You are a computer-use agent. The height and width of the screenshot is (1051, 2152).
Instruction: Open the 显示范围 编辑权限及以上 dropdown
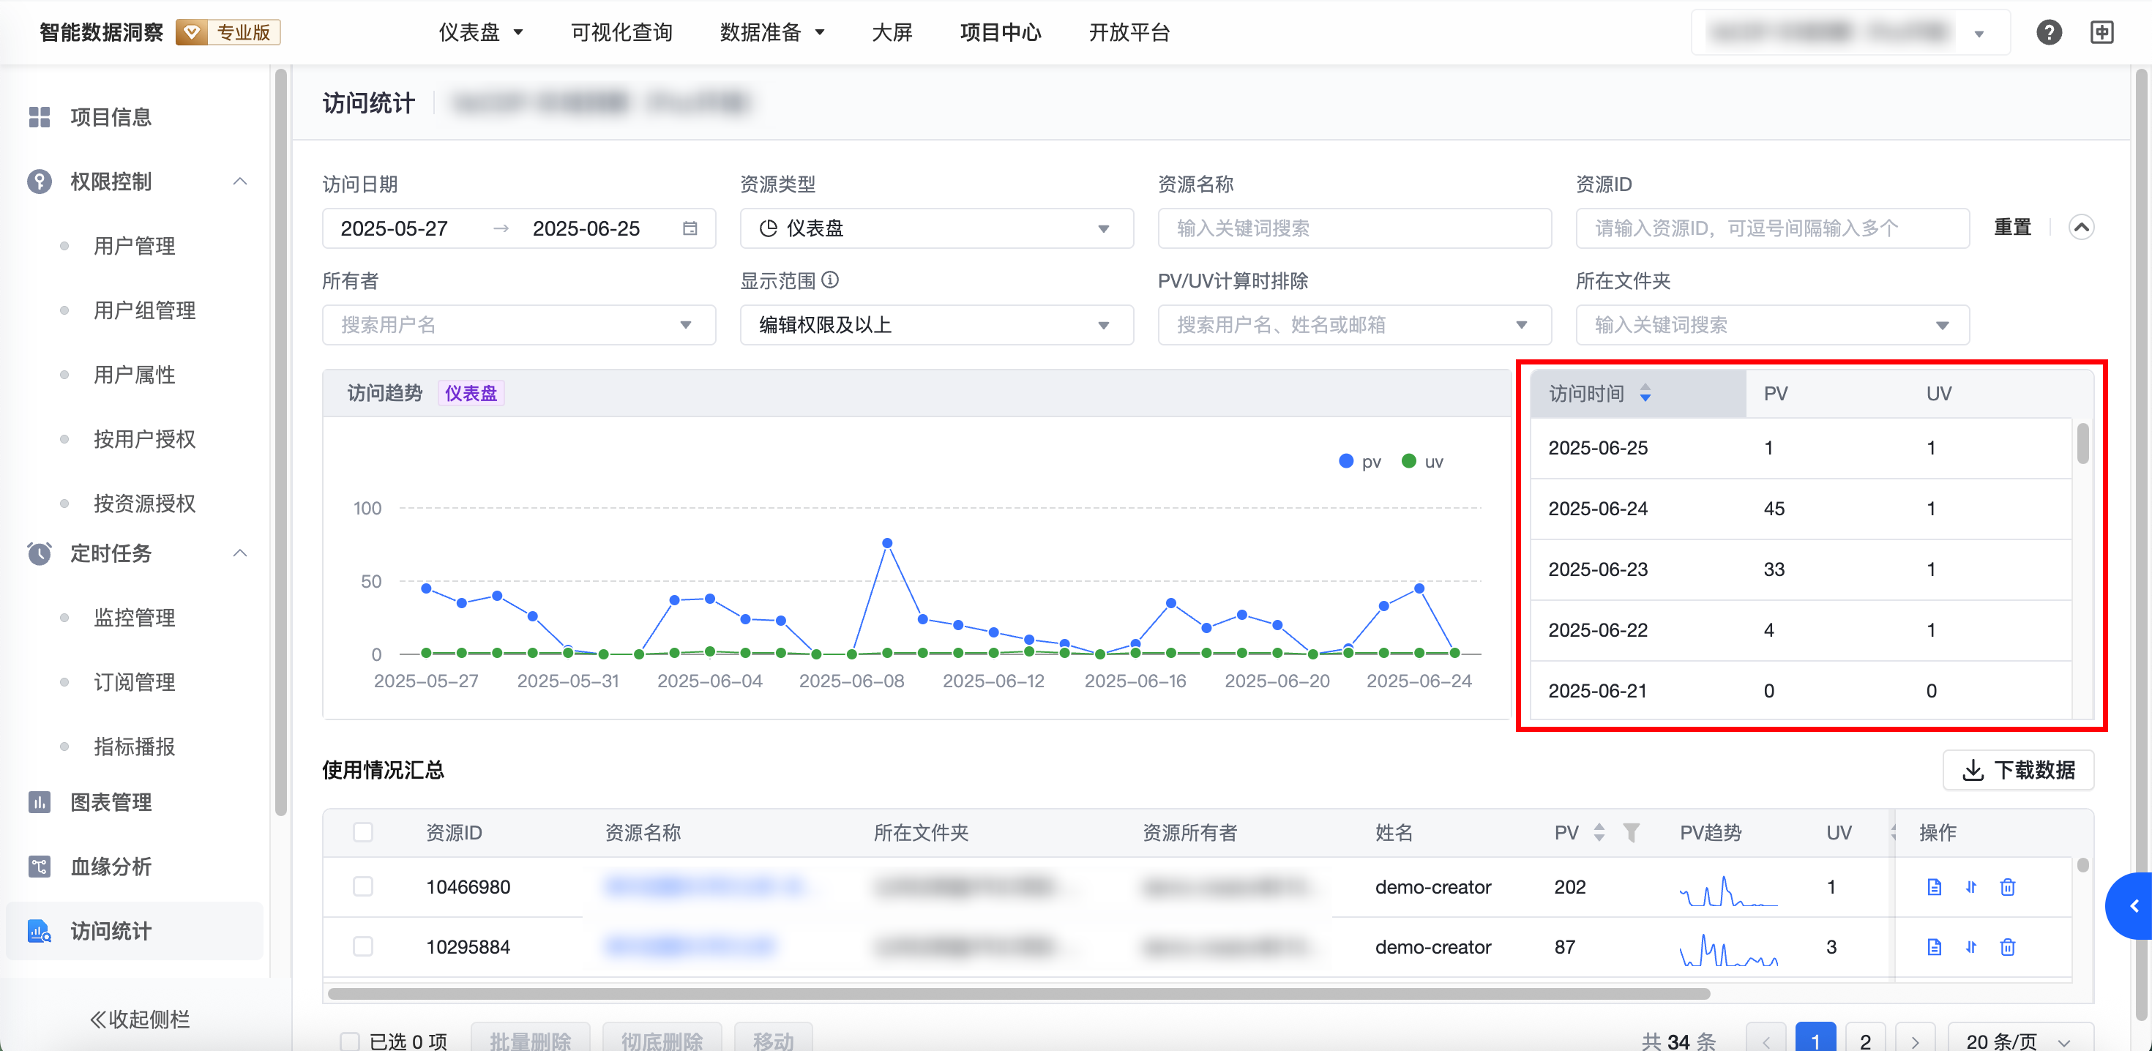[936, 325]
